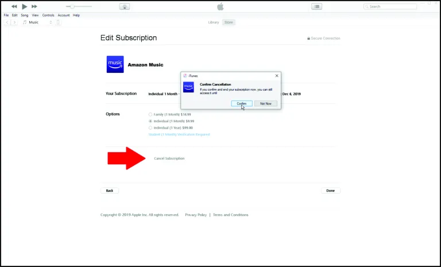Image resolution: width=441 pixels, height=267 pixels.
Task: Click the iTunes icon in dialog title
Action: (185, 76)
